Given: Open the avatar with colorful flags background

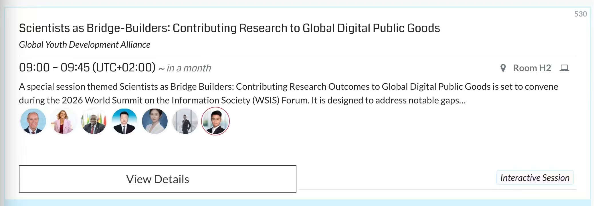Looking at the screenshot, I should pyautogui.click(x=94, y=121).
